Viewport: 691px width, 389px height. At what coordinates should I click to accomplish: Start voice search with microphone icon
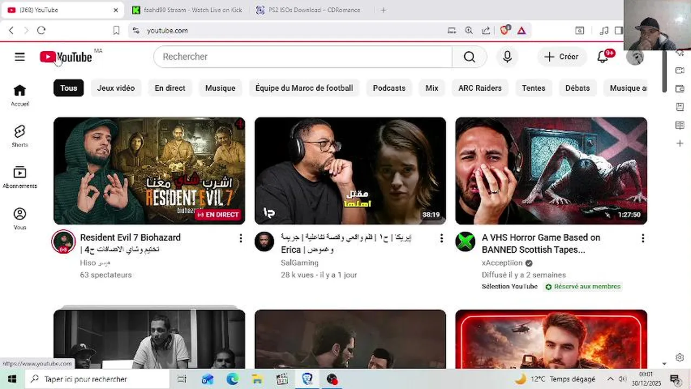tap(507, 57)
